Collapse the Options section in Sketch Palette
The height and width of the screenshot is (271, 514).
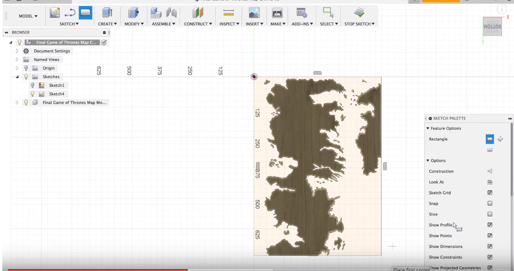point(428,161)
